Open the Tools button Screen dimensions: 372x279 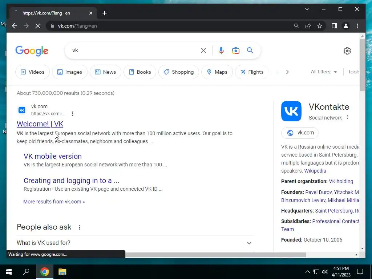coord(353,72)
